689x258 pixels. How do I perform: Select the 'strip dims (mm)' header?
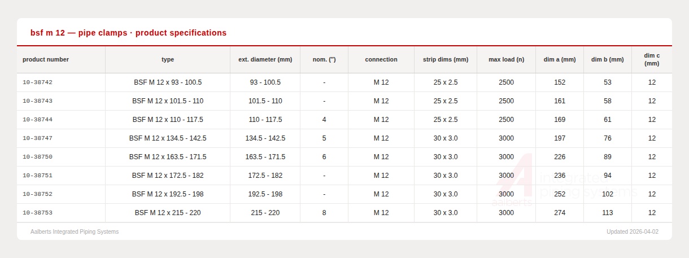(x=446, y=59)
